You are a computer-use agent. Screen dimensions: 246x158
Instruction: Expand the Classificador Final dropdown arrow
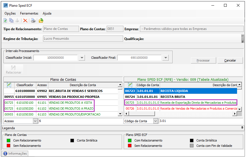coord(166,58)
